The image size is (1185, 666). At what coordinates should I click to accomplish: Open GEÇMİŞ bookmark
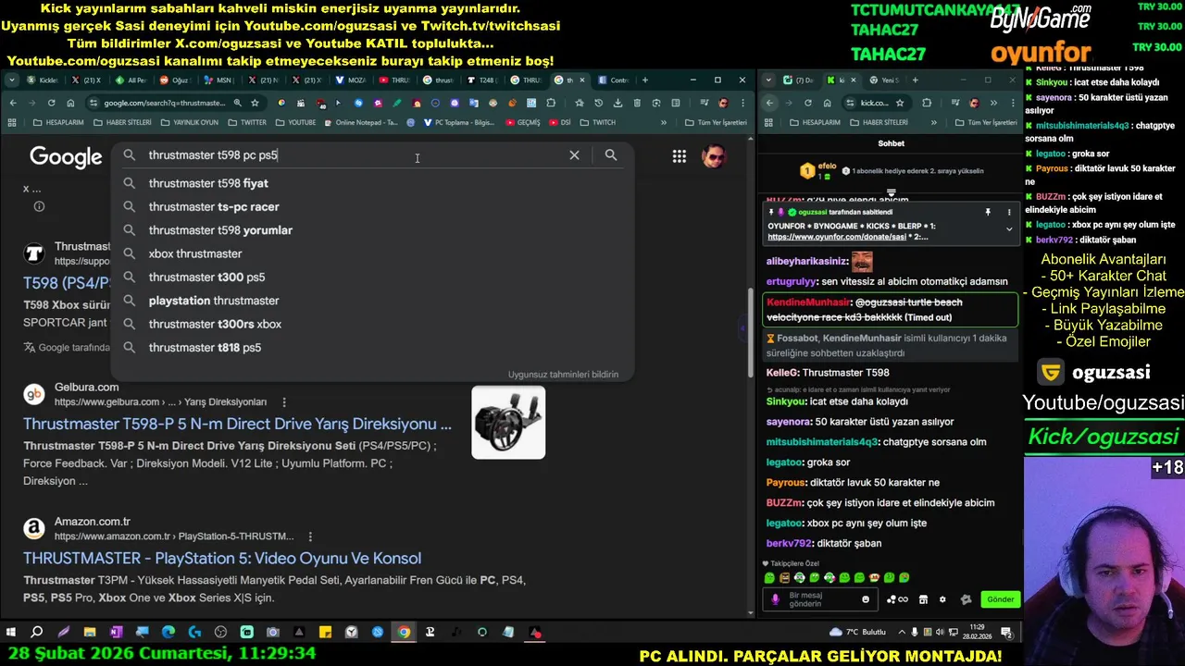point(522,122)
